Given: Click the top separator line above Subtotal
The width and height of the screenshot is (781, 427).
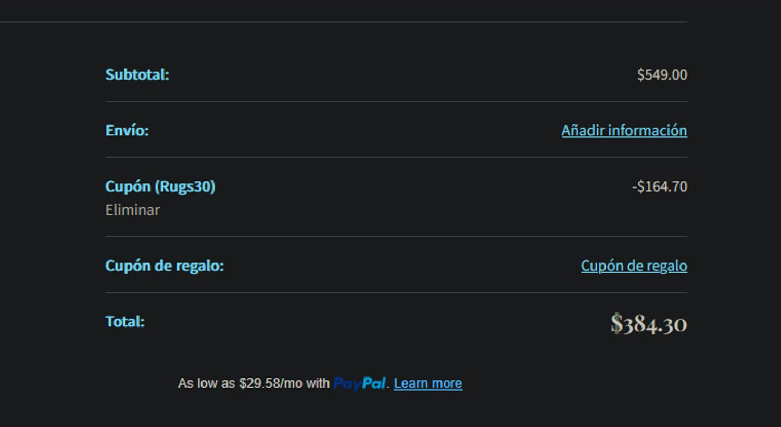Looking at the screenshot, I should pyautogui.click(x=344, y=22).
